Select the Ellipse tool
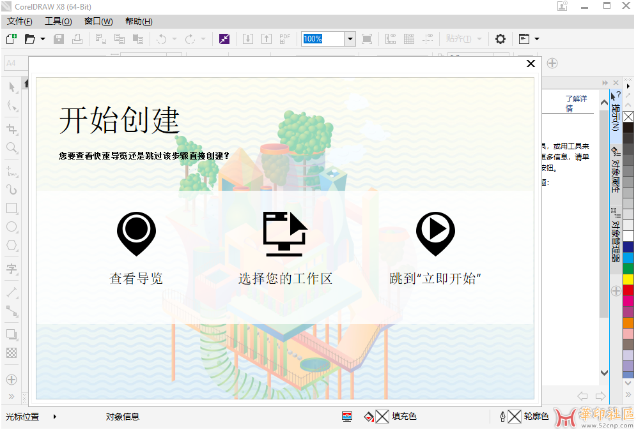Screen dimensions: 636x430 (x=12, y=227)
